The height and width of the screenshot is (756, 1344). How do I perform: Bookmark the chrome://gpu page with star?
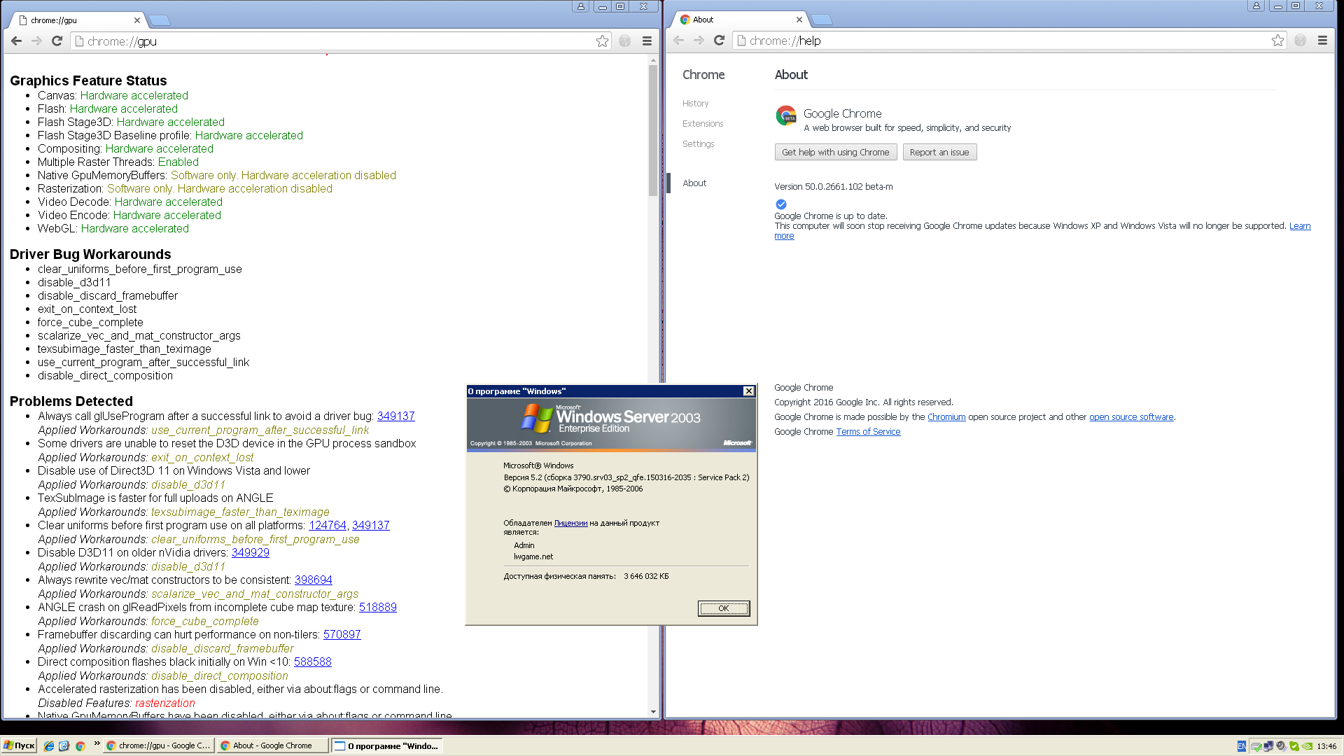pos(602,41)
